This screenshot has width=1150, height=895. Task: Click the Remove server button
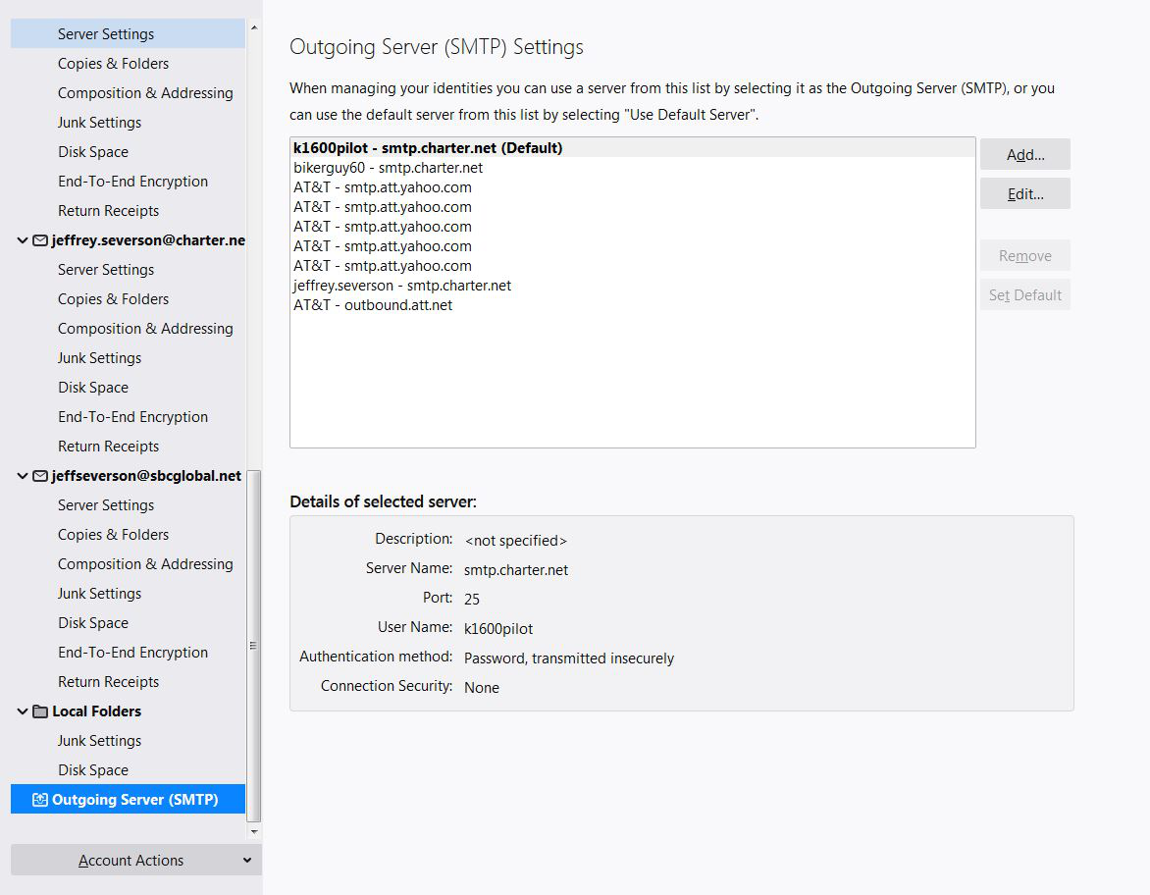tap(1025, 256)
